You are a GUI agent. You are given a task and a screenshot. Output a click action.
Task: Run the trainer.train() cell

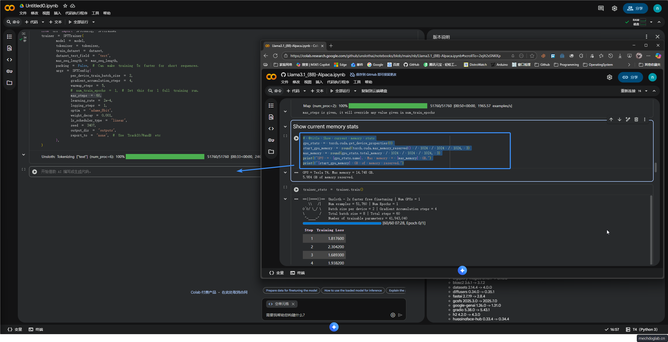point(296,190)
